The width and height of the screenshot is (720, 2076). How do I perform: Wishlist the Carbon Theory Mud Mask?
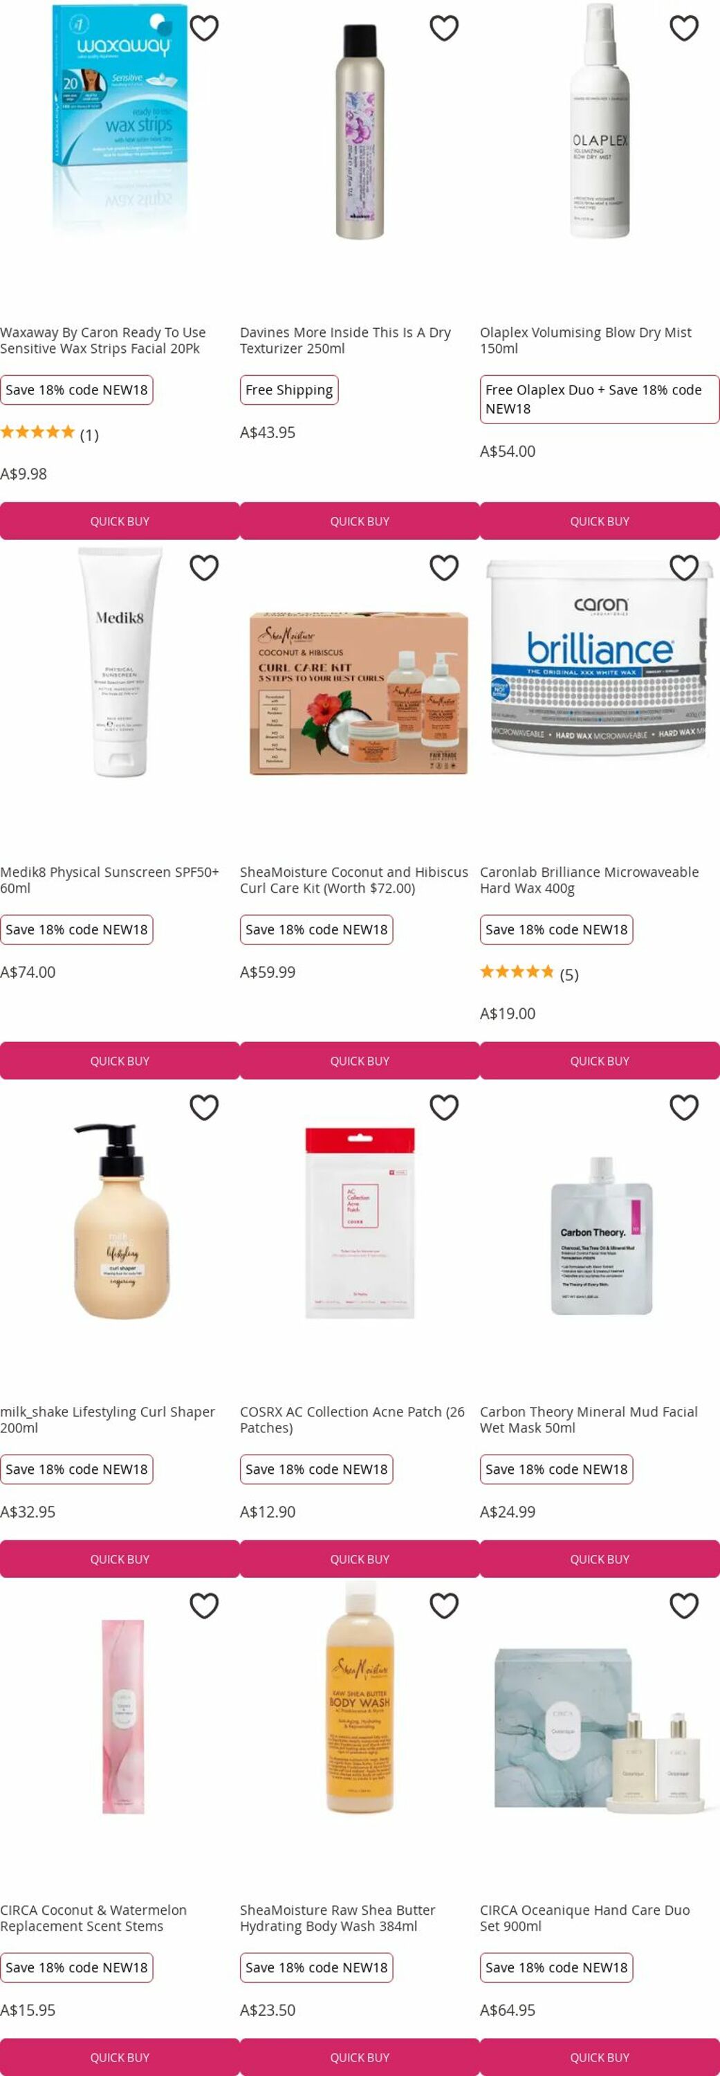[684, 1108]
